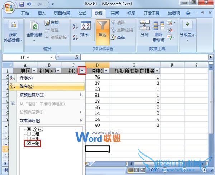Click the Office button
Image resolution: width=215 pixels, height=175 pixels.
pyautogui.click(x=9, y=7)
